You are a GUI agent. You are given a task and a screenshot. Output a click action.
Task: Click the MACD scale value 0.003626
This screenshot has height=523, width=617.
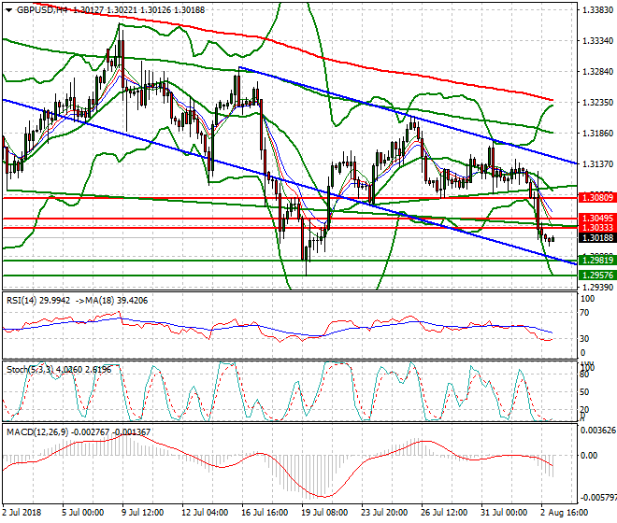coord(598,431)
